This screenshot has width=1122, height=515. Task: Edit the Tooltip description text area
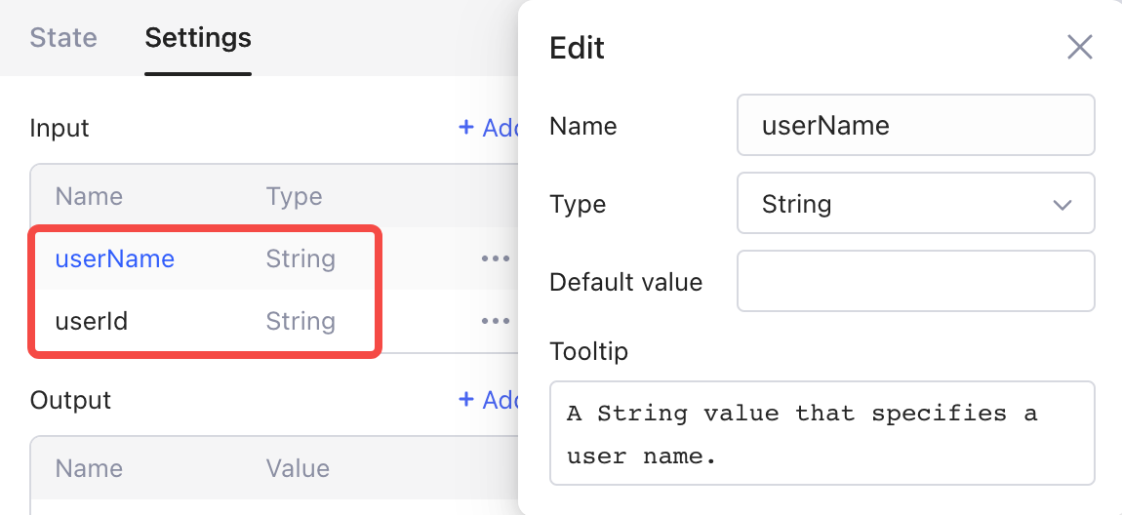pyautogui.click(x=821, y=433)
